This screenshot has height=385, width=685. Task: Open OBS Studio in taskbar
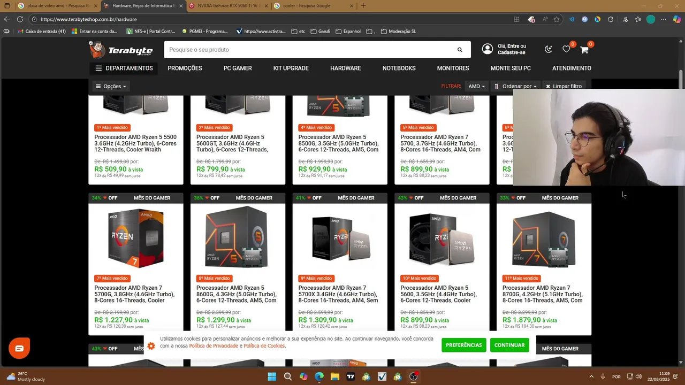pos(413,376)
